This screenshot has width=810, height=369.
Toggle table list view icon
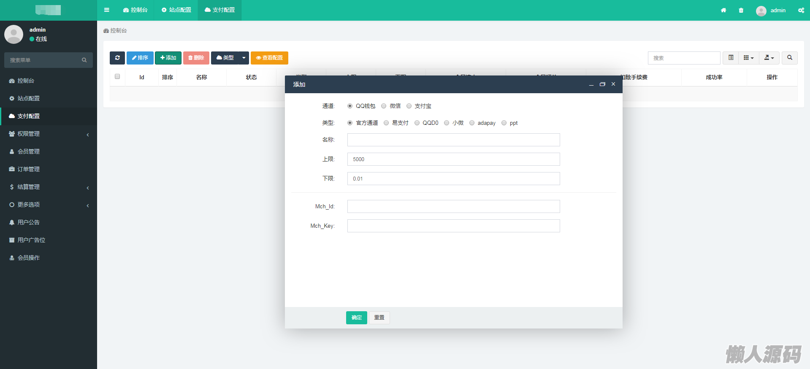point(731,58)
